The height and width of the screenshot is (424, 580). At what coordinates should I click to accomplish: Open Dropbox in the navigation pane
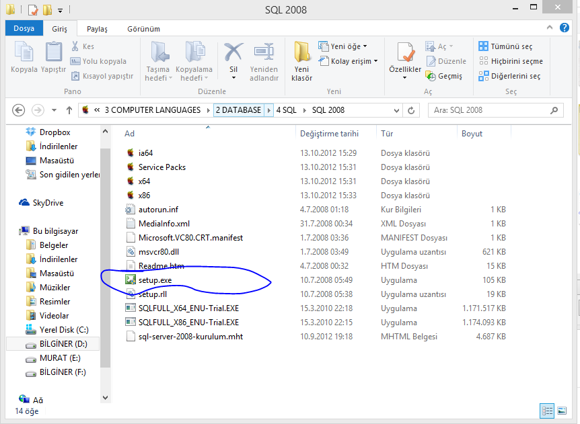point(55,132)
